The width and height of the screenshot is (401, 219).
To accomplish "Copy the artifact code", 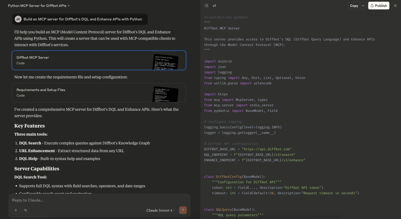I will (x=354, y=6).
